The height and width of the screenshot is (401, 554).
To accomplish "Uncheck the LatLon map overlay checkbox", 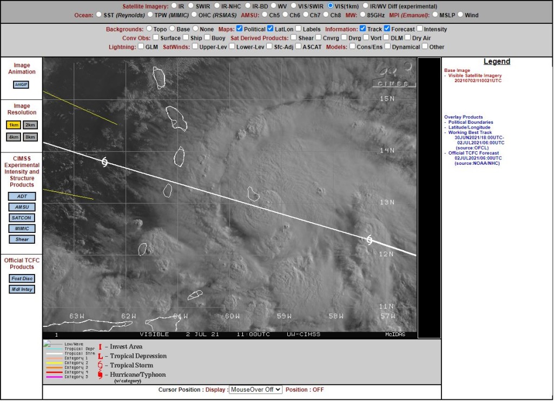I will (x=271, y=29).
